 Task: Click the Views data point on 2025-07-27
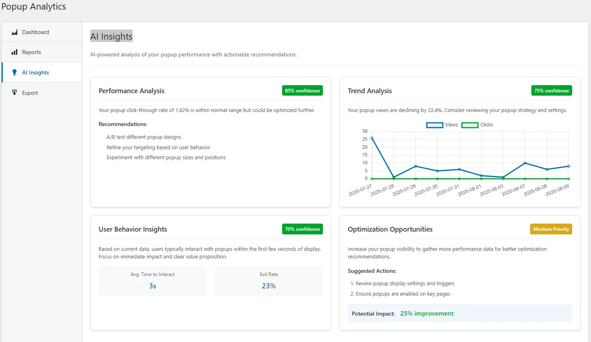372,138
